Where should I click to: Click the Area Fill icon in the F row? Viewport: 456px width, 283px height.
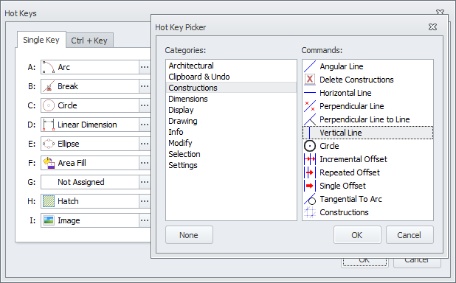[48, 163]
